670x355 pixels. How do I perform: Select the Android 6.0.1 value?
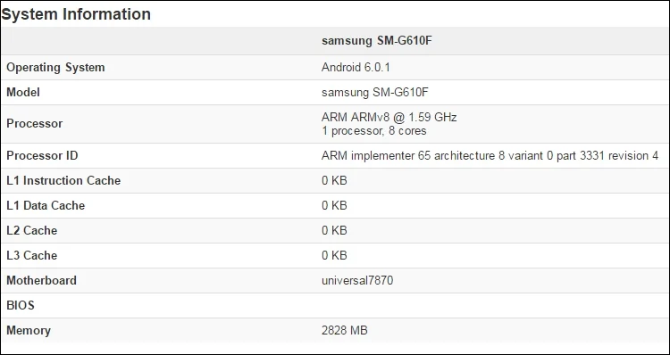point(356,67)
